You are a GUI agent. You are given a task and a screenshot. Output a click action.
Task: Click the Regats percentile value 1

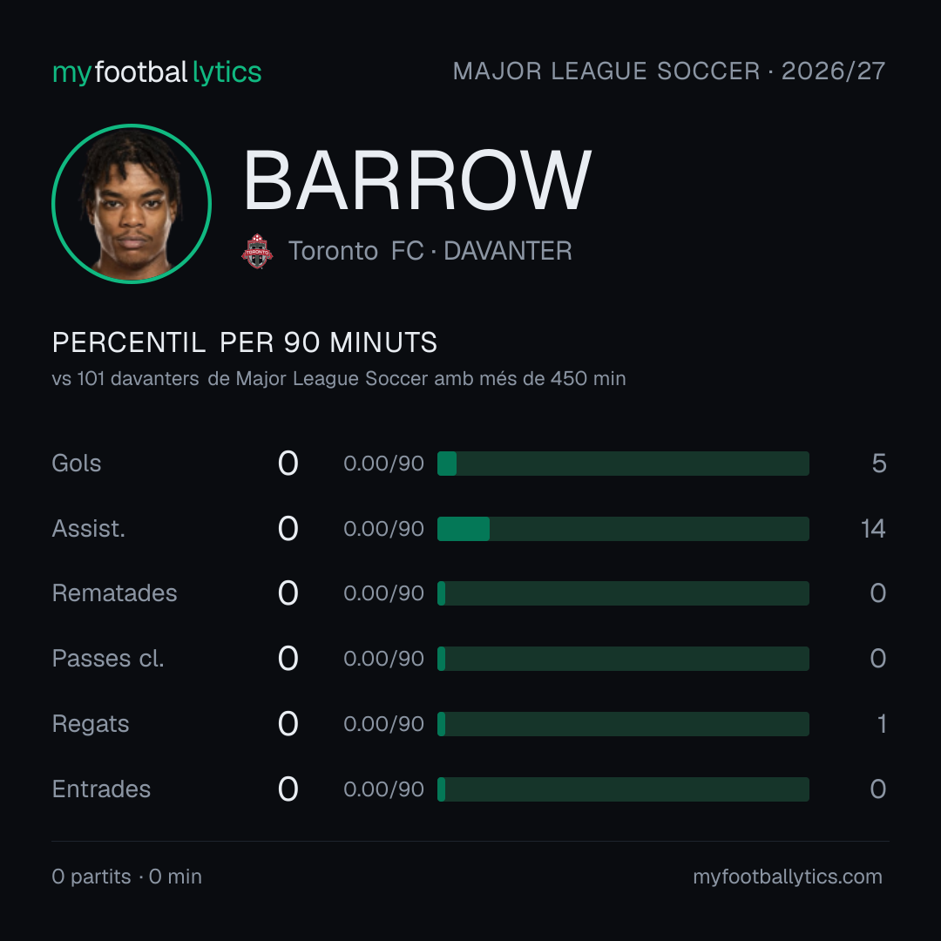pos(882,724)
